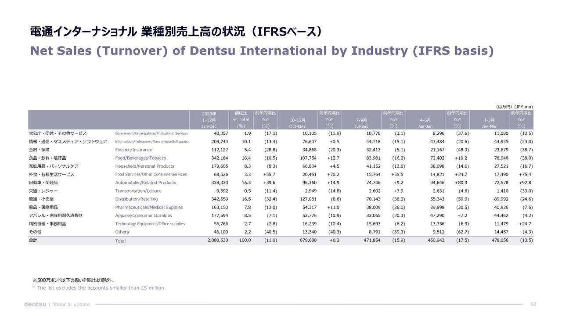This screenshot has height=316, width=562.
Task: Click the 'Transportation/Leisure' row label
Action: [x=138, y=191]
